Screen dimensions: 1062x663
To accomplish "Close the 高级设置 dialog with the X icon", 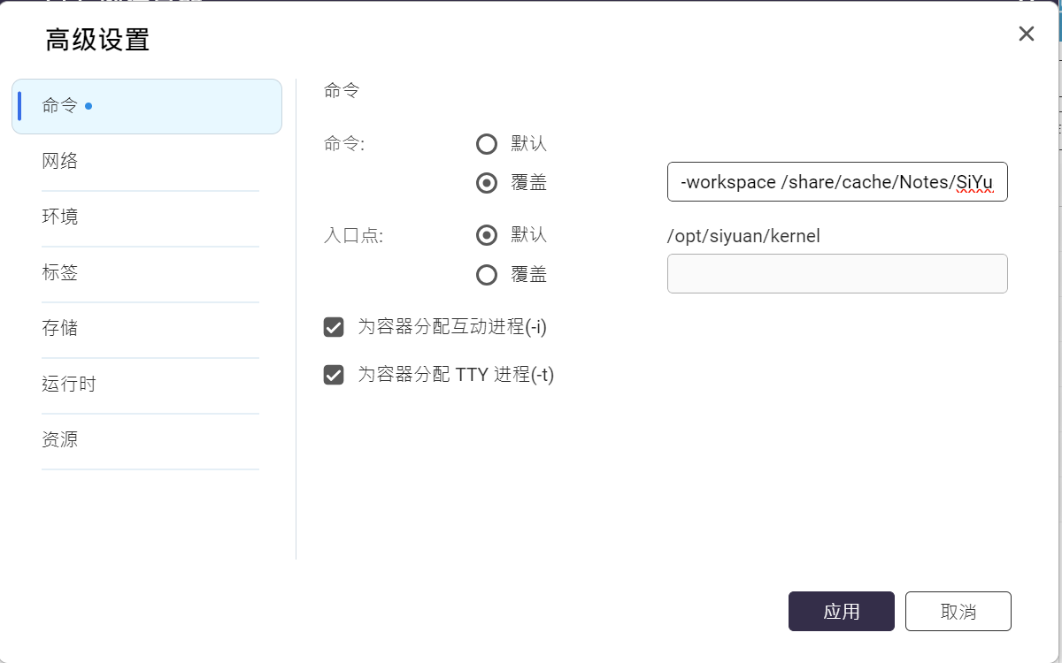I will pyautogui.click(x=1027, y=34).
